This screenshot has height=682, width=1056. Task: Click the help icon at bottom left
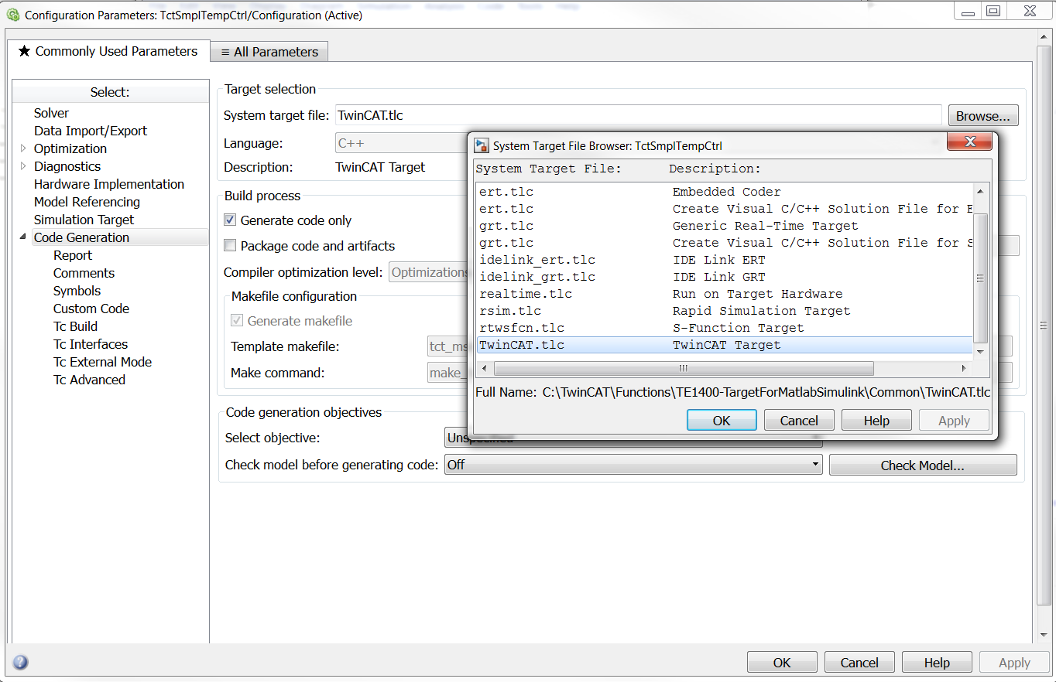coord(21,662)
